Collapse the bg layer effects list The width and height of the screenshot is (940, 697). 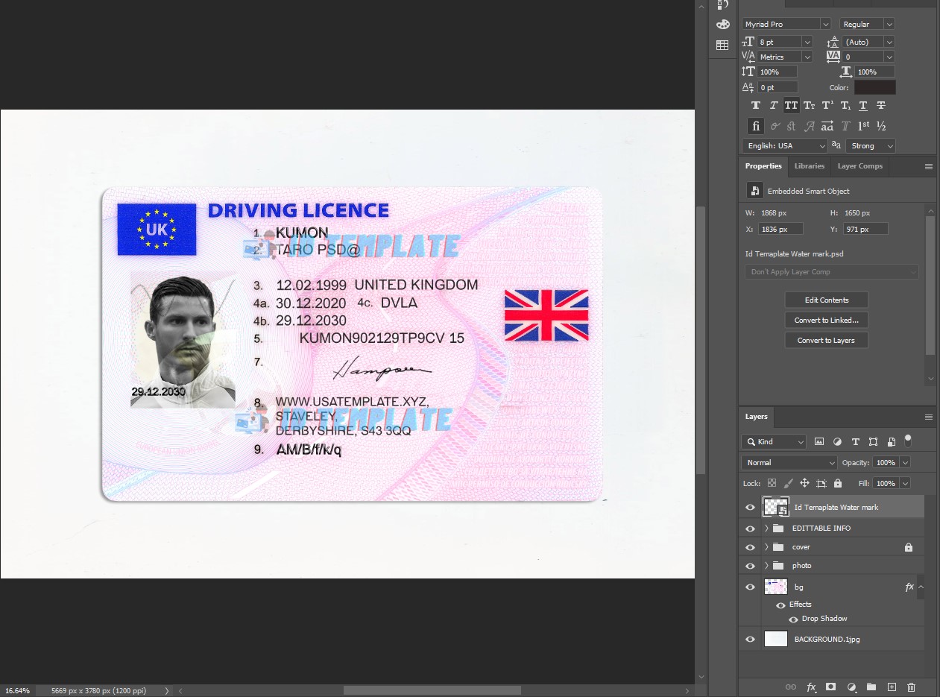[921, 587]
